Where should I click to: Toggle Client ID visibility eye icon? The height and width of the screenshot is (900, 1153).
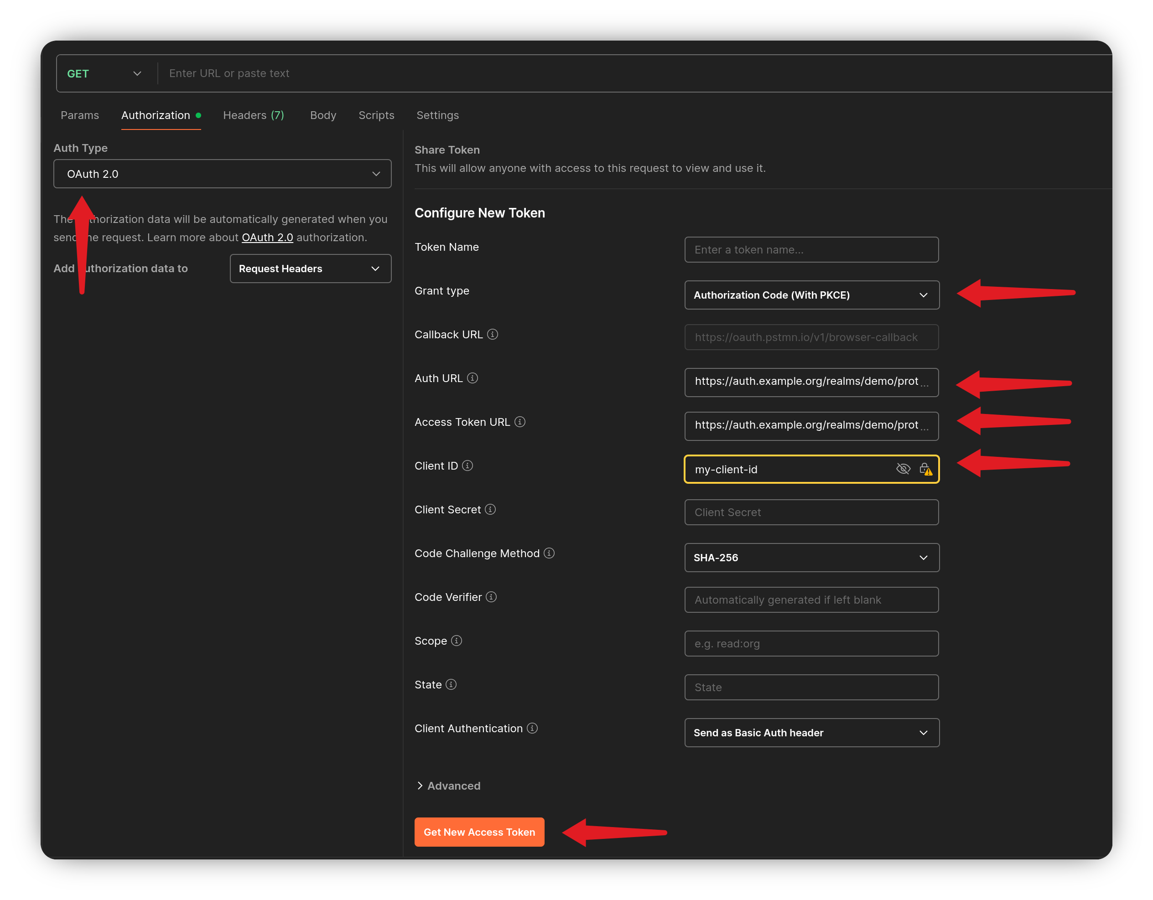(903, 469)
